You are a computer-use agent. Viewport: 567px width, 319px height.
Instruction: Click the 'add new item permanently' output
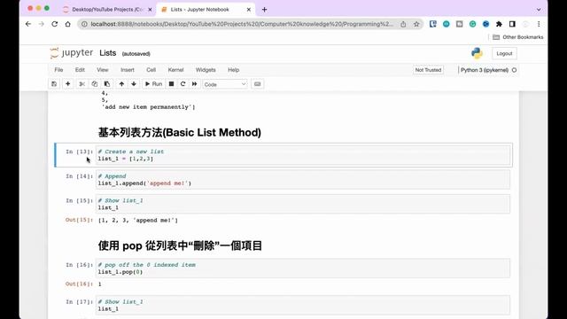[x=148, y=107]
